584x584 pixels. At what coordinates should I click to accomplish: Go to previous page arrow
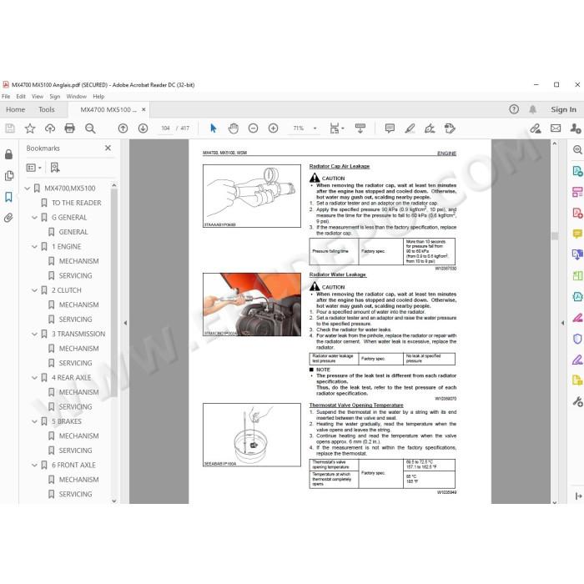[123, 128]
